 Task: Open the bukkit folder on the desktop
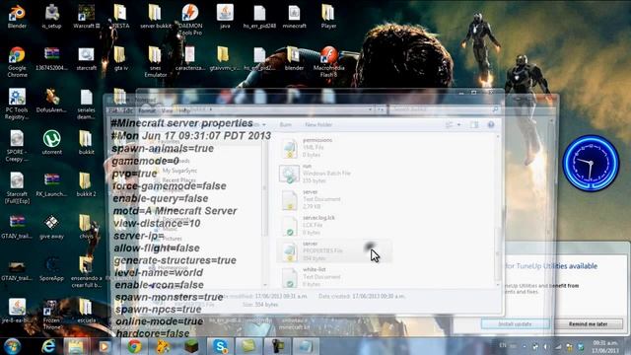(x=86, y=142)
